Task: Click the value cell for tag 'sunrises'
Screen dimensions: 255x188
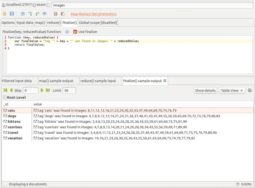Action: click(x=143, y=127)
